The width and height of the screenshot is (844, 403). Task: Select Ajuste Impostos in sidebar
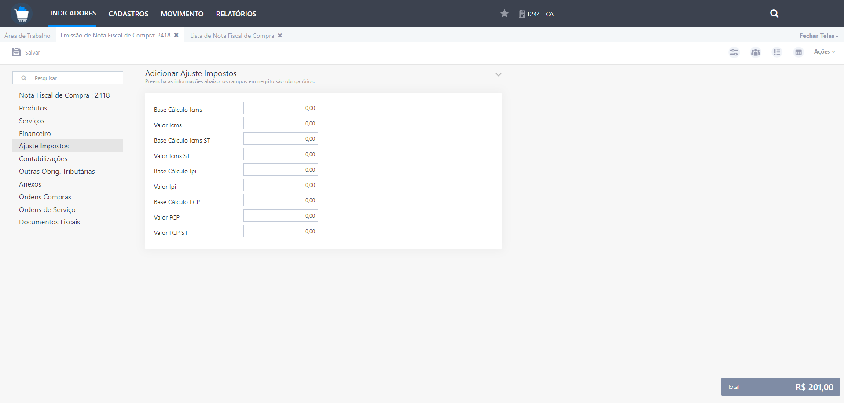tap(68, 146)
